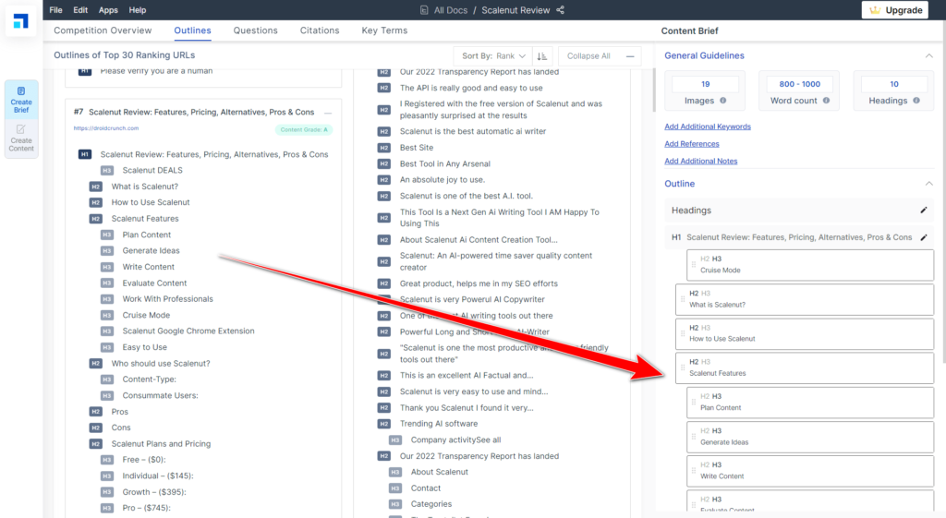This screenshot has width=946, height=518.
Task: Open the File menu
Action: pos(55,9)
